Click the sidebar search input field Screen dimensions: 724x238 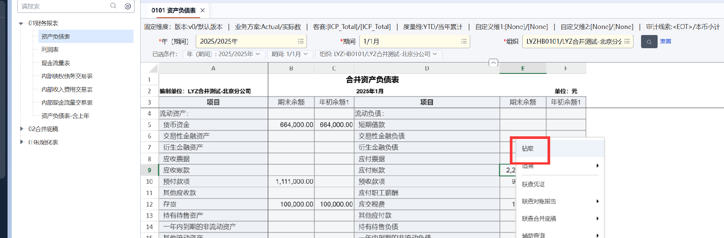[x=62, y=6]
